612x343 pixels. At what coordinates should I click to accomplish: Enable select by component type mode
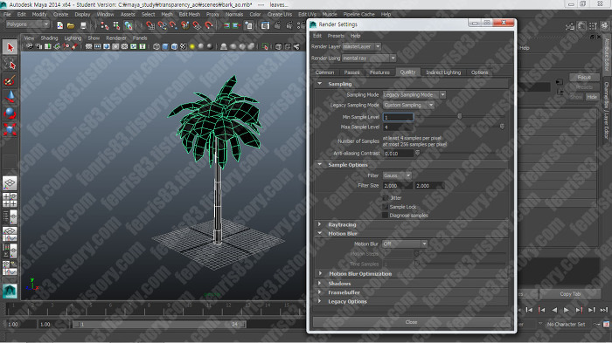pyautogui.click(x=128, y=25)
